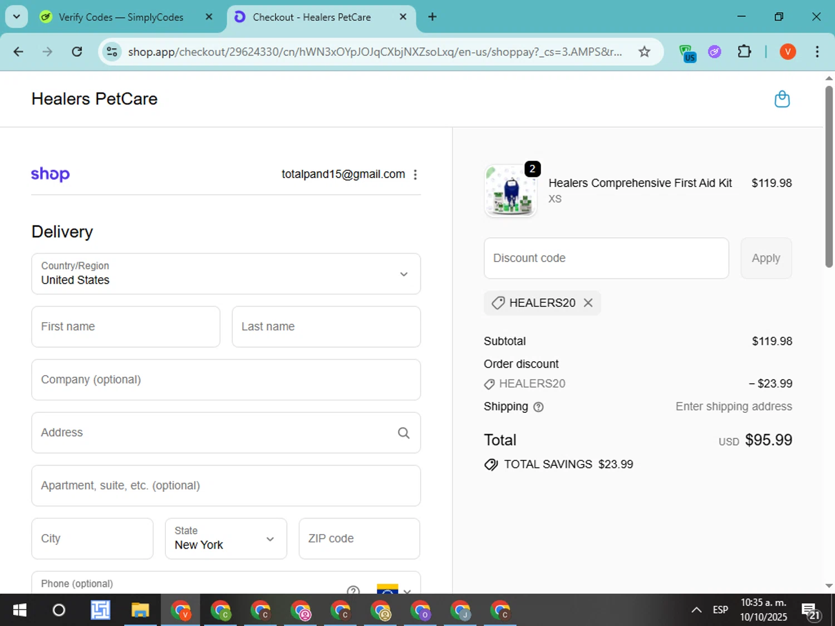Expand the State dropdown showing New York
835x626 pixels.
226,539
